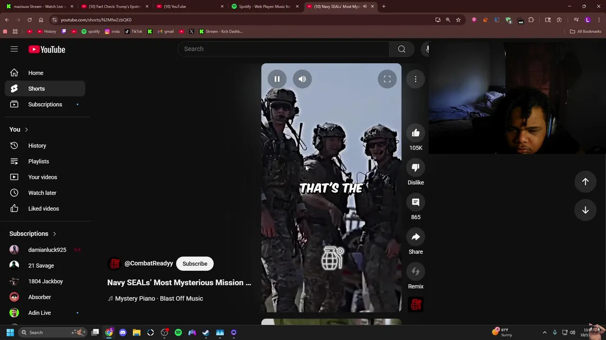Go back in browser history
The height and width of the screenshot is (340, 606).
(7, 20)
